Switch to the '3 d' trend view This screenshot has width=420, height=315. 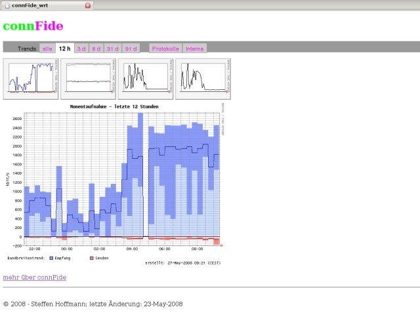tap(81, 49)
